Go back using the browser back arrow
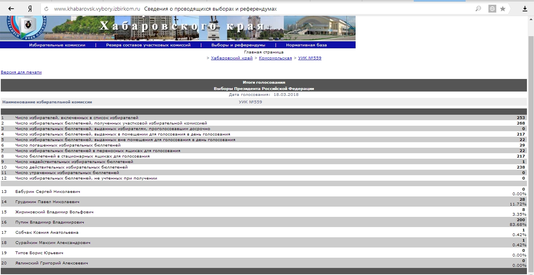 [x=11, y=9]
